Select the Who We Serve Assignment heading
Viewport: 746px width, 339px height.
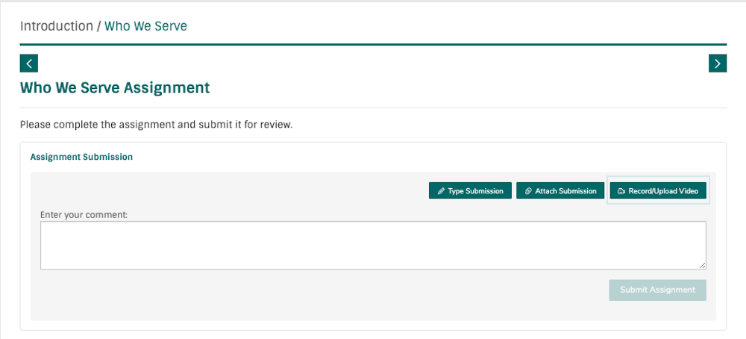point(115,88)
